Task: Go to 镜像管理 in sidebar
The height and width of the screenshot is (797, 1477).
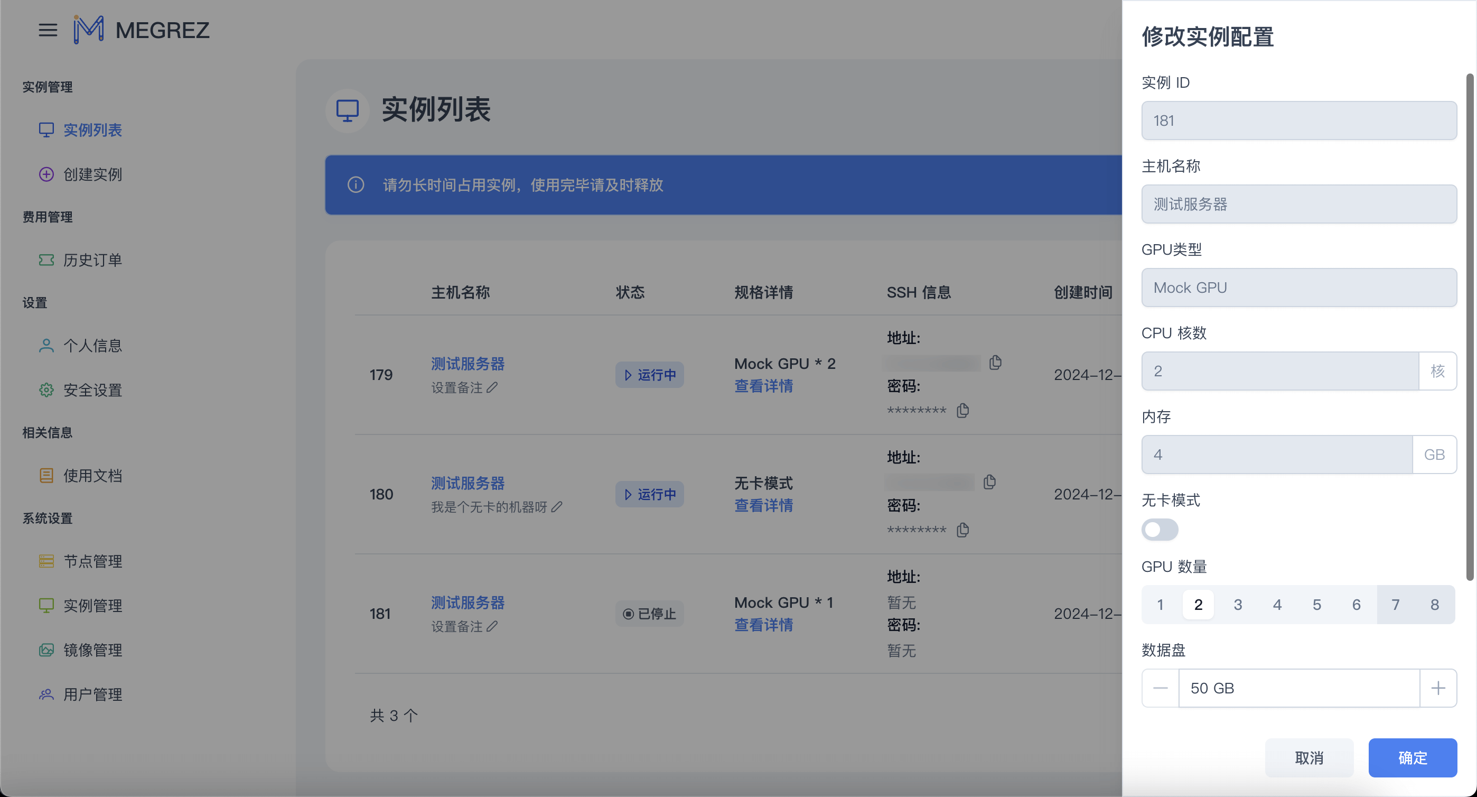Action: click(92, 650)
